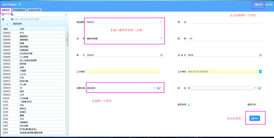Select the row with code 000017
274x138 pixels.
(x=34, y=81)
